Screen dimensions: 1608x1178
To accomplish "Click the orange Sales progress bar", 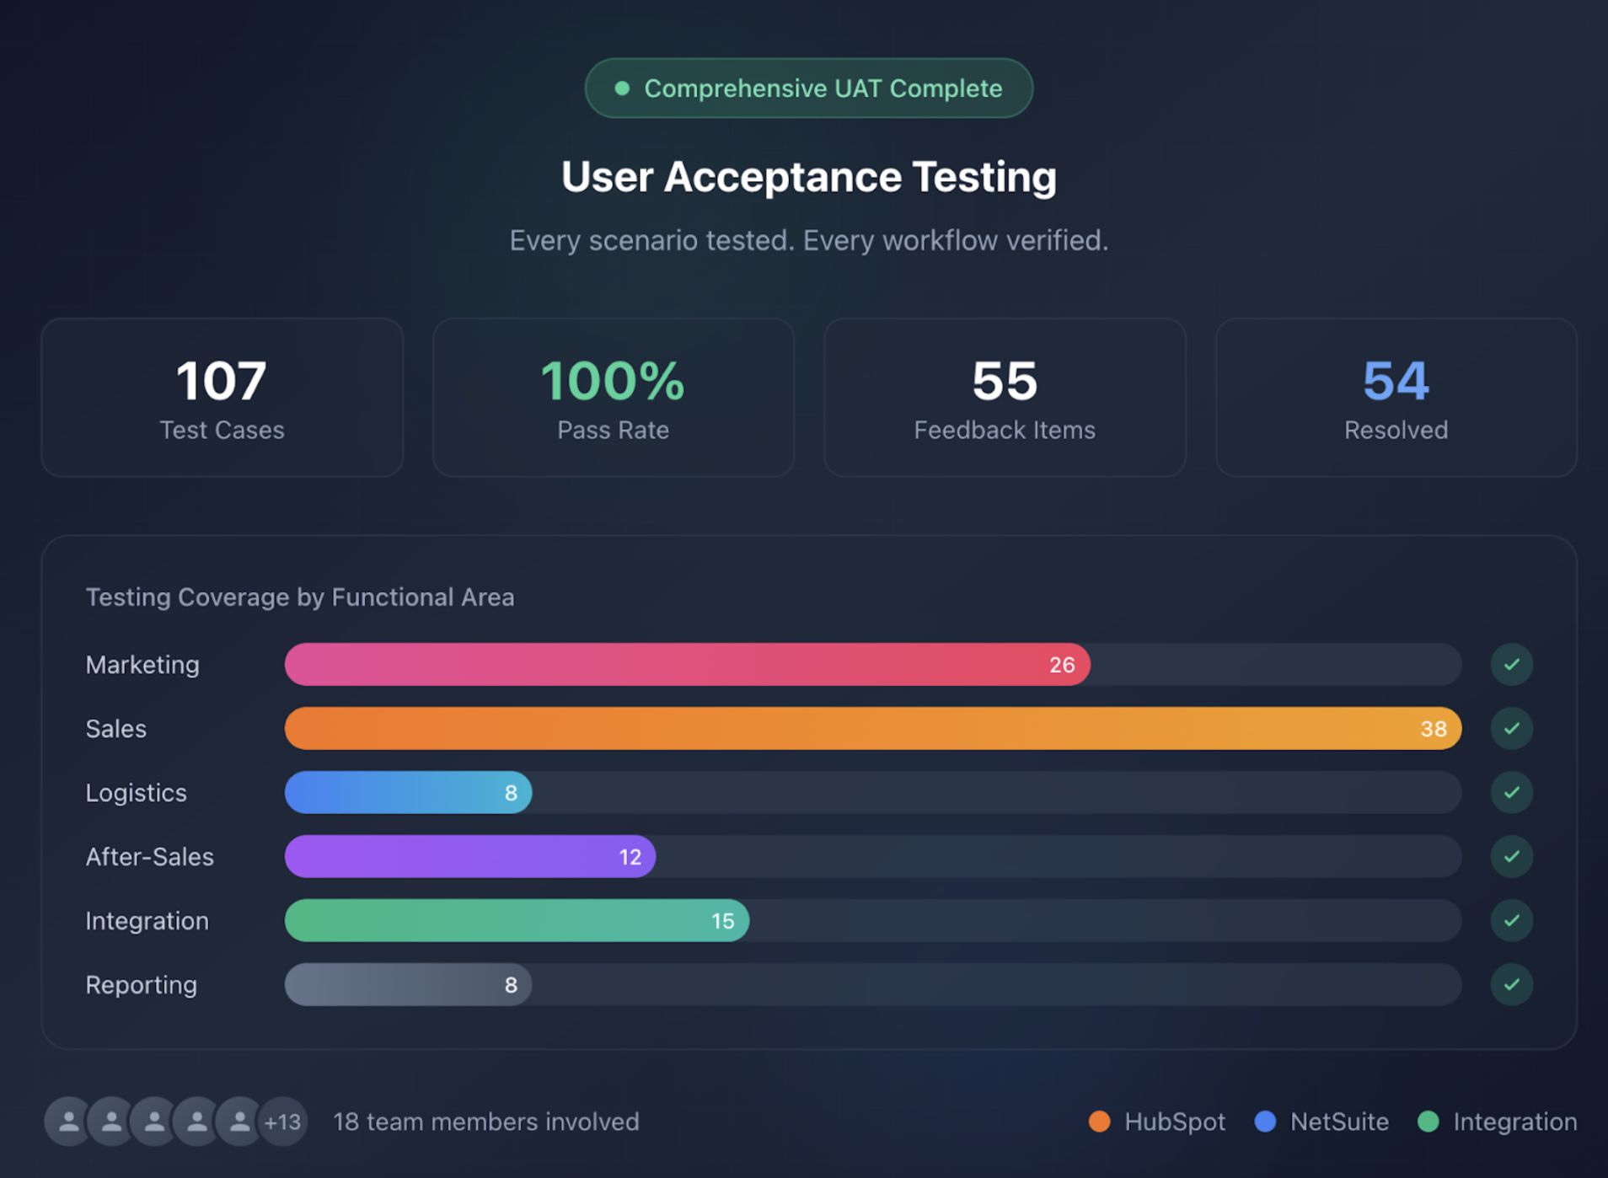I will point(872,729).
